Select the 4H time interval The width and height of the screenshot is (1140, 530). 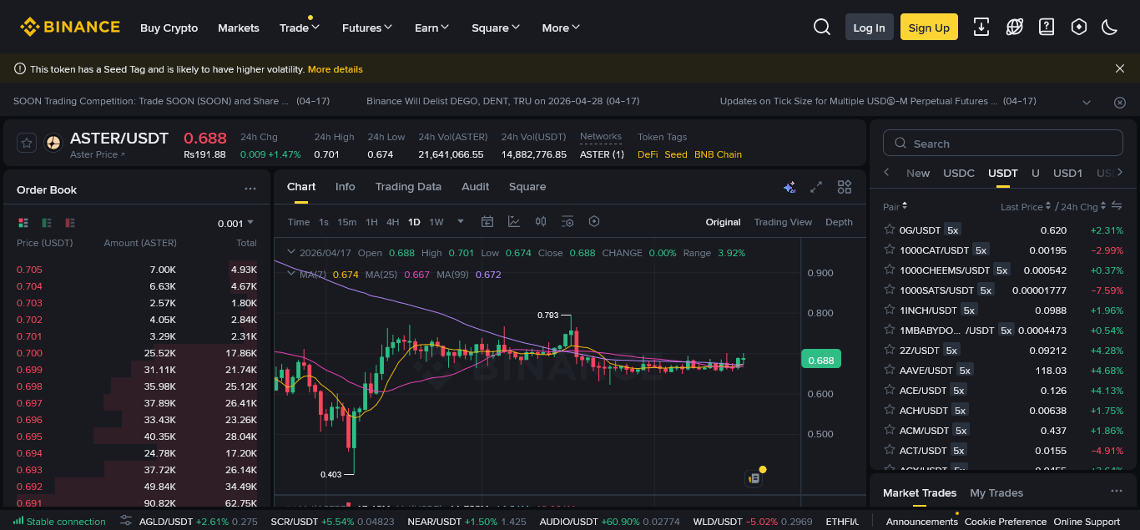(392, 222)
